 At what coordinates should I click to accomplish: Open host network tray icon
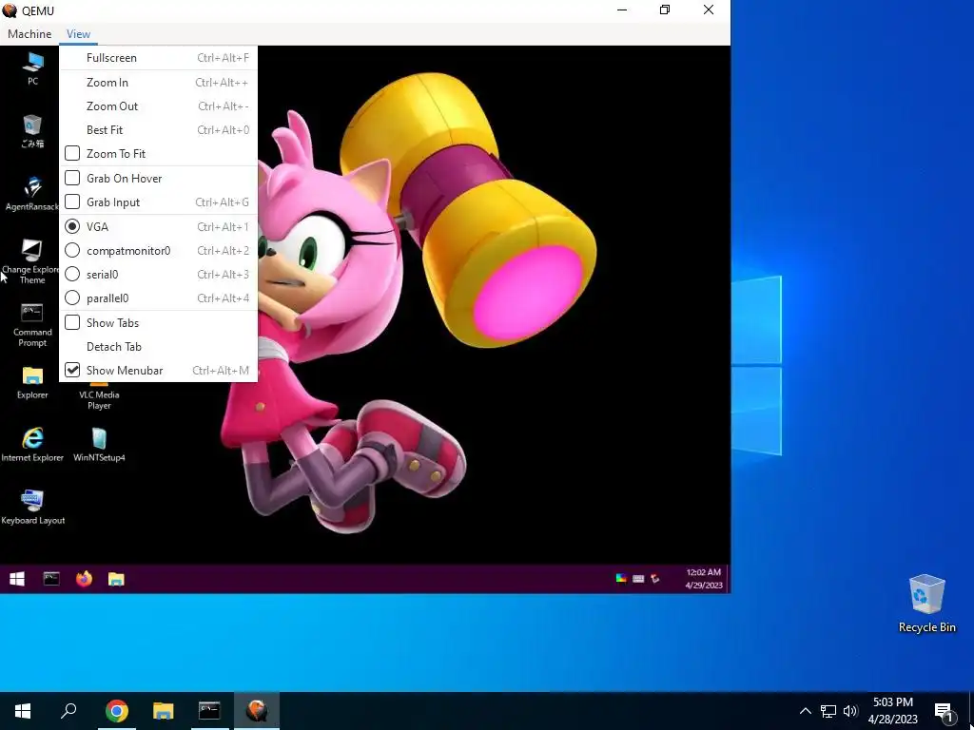point(828,711)
